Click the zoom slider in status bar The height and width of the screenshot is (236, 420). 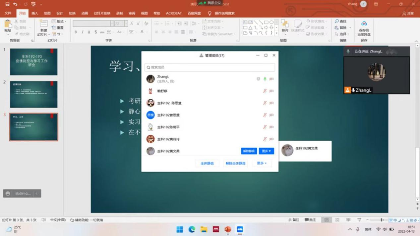pos(382,220)
